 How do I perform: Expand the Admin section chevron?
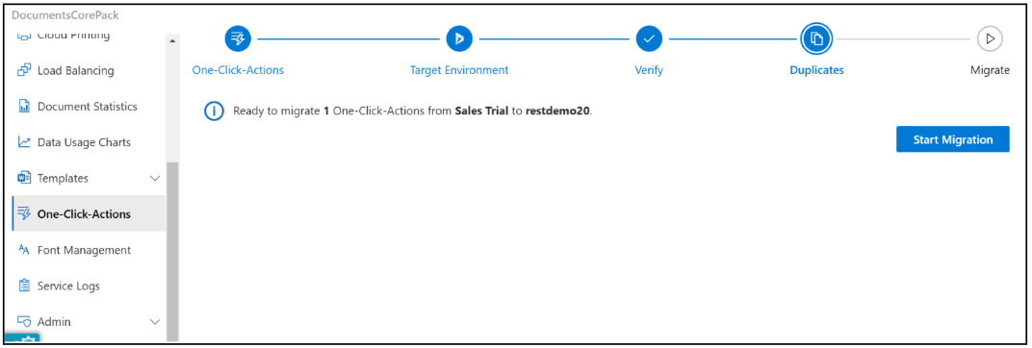tap(155, 322)
